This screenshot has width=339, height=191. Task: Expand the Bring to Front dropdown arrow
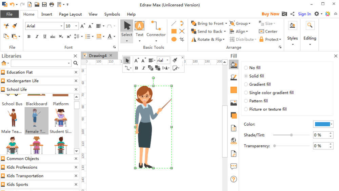226,24
